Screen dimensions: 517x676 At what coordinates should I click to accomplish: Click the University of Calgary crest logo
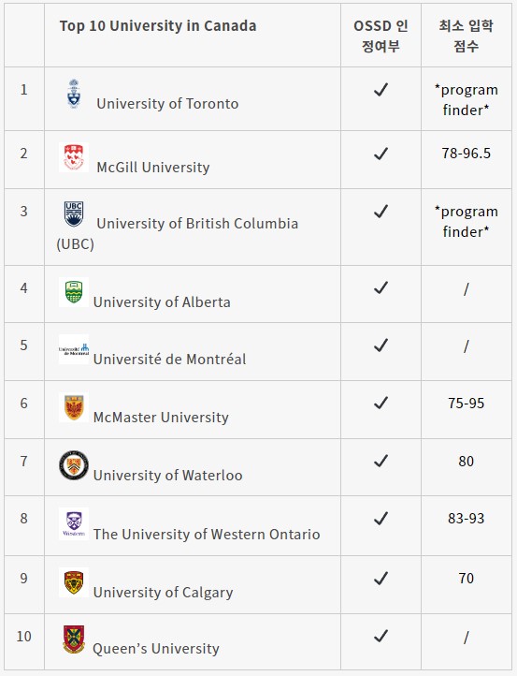[x=74, y=582]
